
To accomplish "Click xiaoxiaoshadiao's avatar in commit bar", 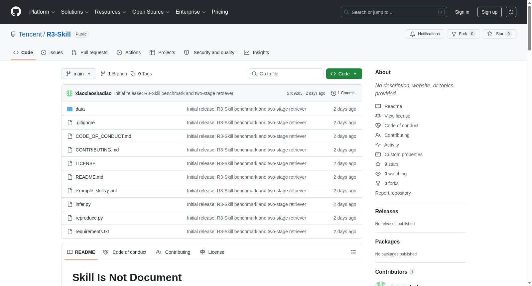I will [x=69, y=93].
